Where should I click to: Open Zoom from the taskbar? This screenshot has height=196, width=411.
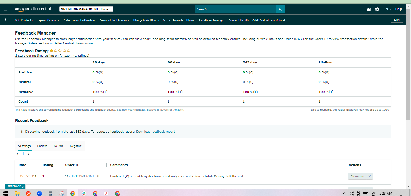pos(39,193)
